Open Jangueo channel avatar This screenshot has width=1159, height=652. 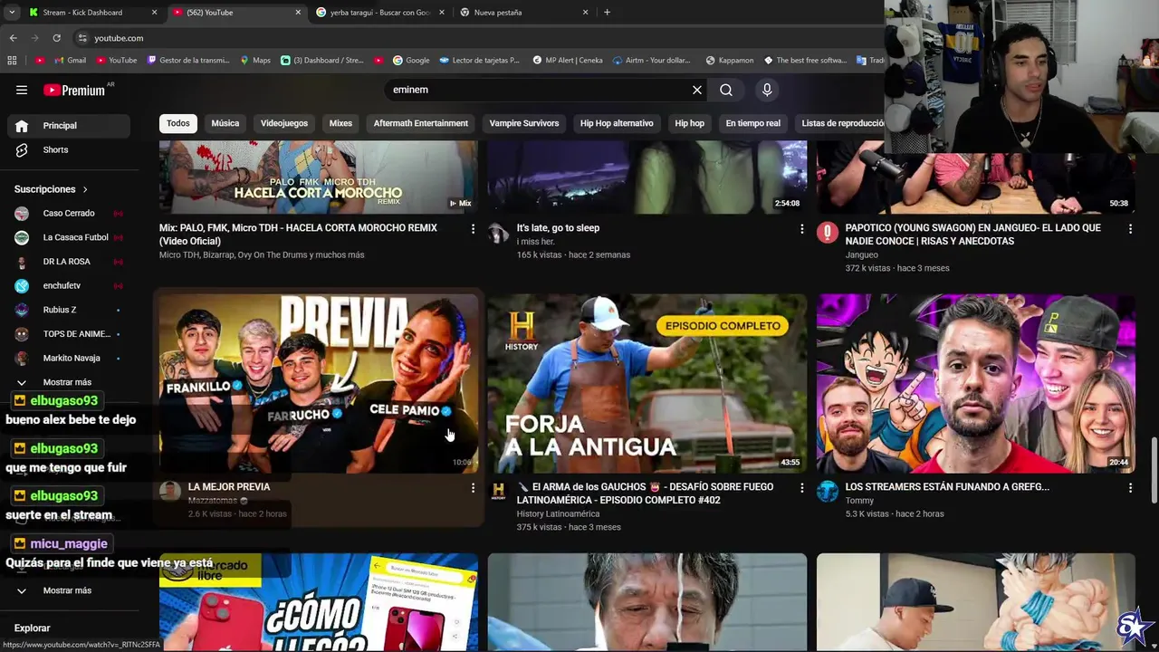pos(828,233)
